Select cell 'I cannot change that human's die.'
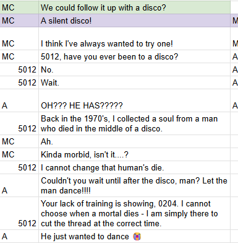 pos(134,167)
